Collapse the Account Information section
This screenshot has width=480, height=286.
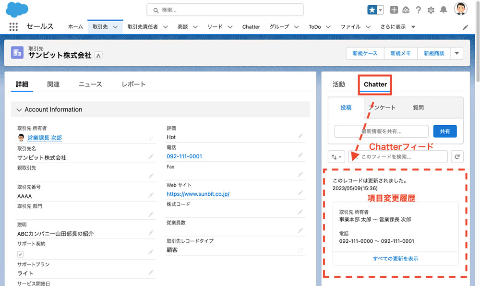(19, 109)
